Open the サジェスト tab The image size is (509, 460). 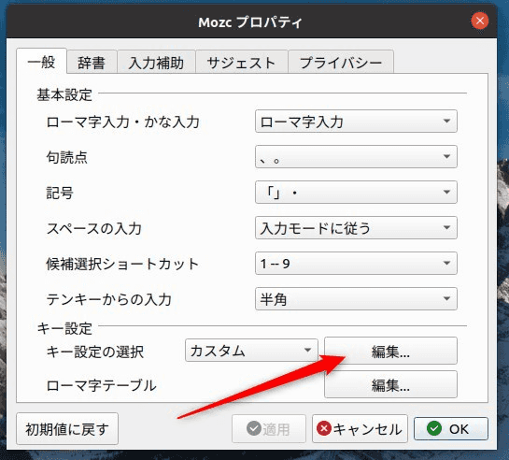(x=242, y=62)
